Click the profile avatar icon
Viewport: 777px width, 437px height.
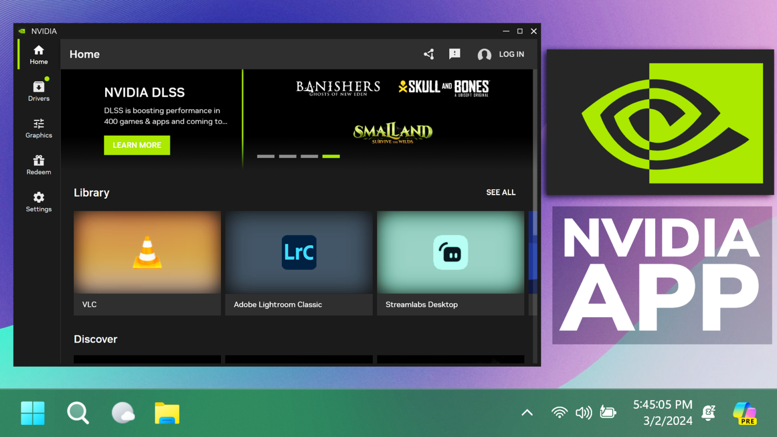point(484,54)
